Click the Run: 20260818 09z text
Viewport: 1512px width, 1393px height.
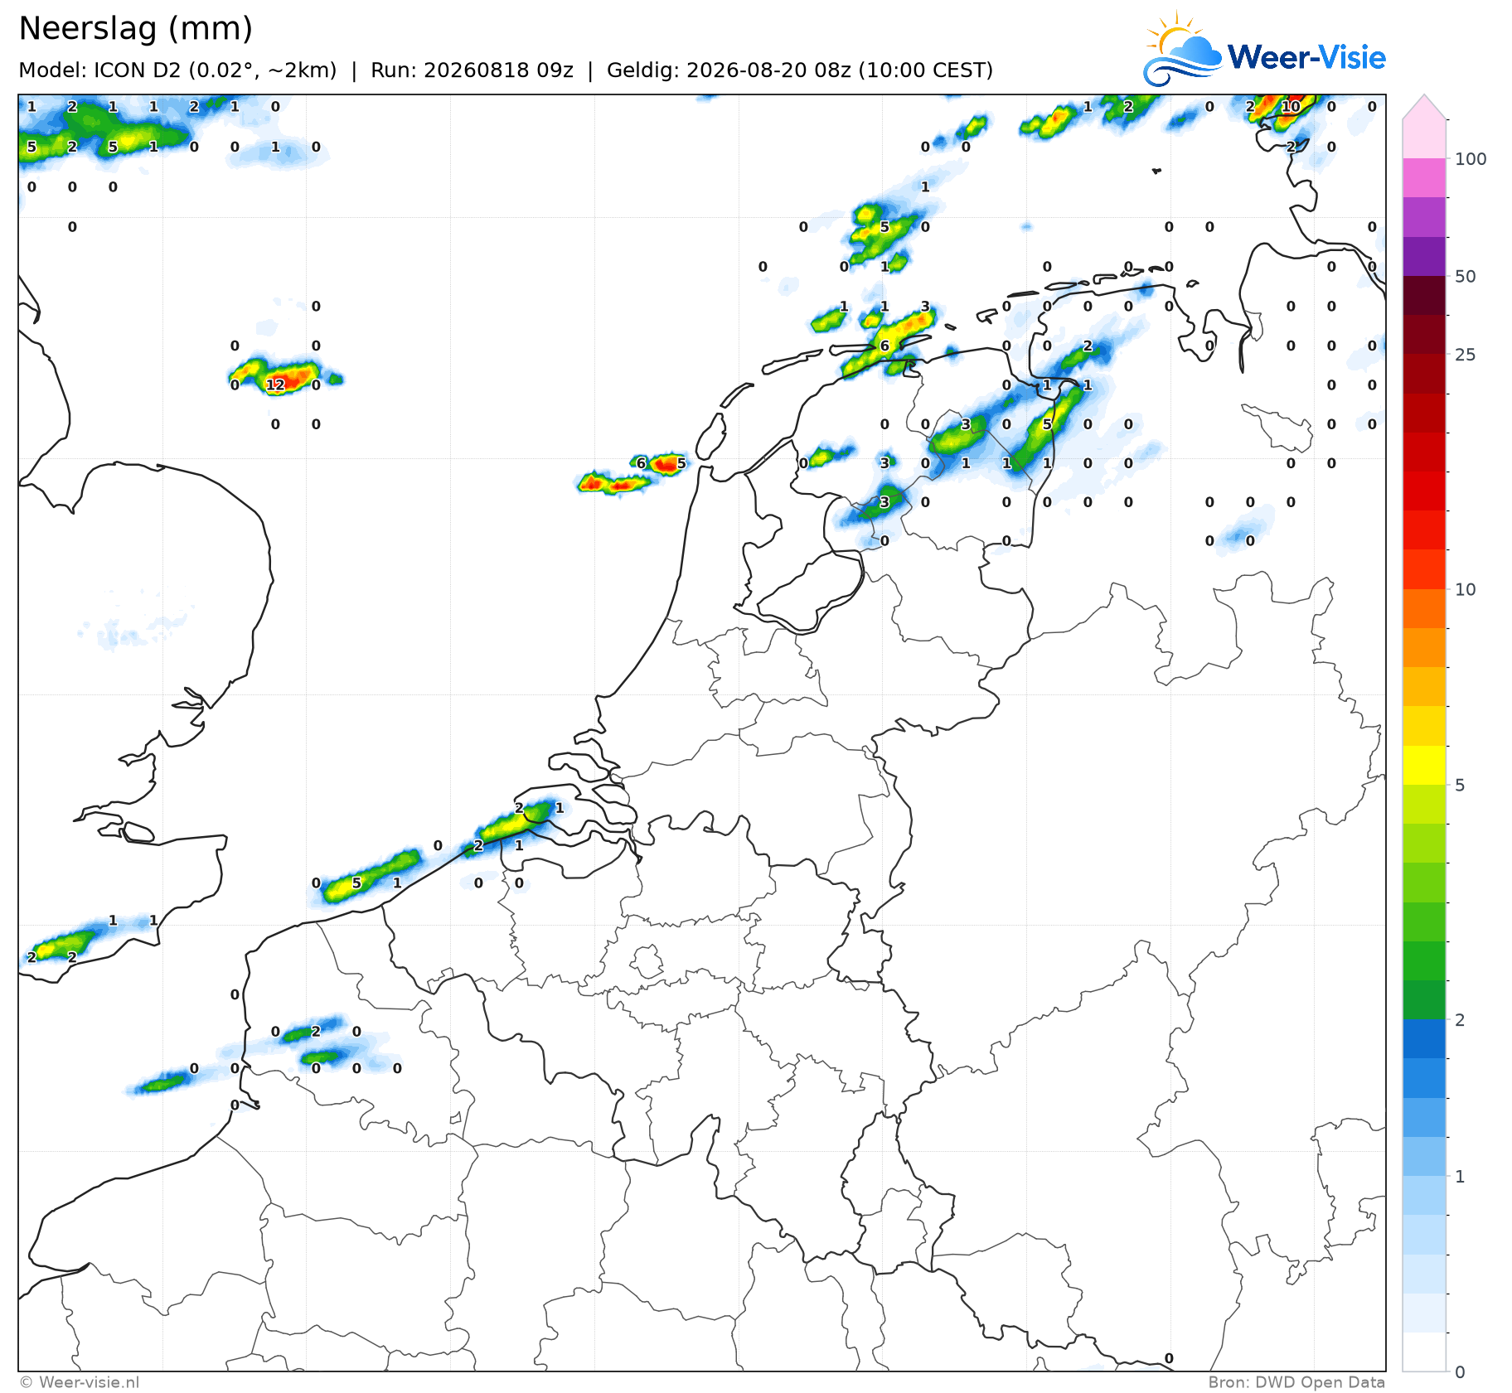coord(472,70)
